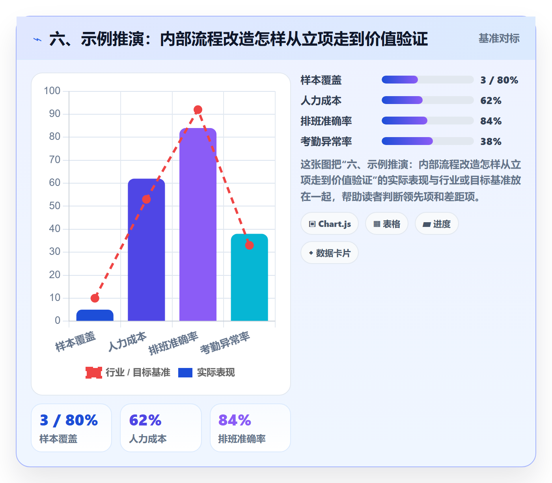This screenshot has height=483, width=552.
Task: Click the Chart.js tag chip
Action: click(330, 224)
